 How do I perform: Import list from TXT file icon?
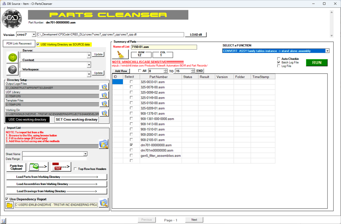coord(60,167)
